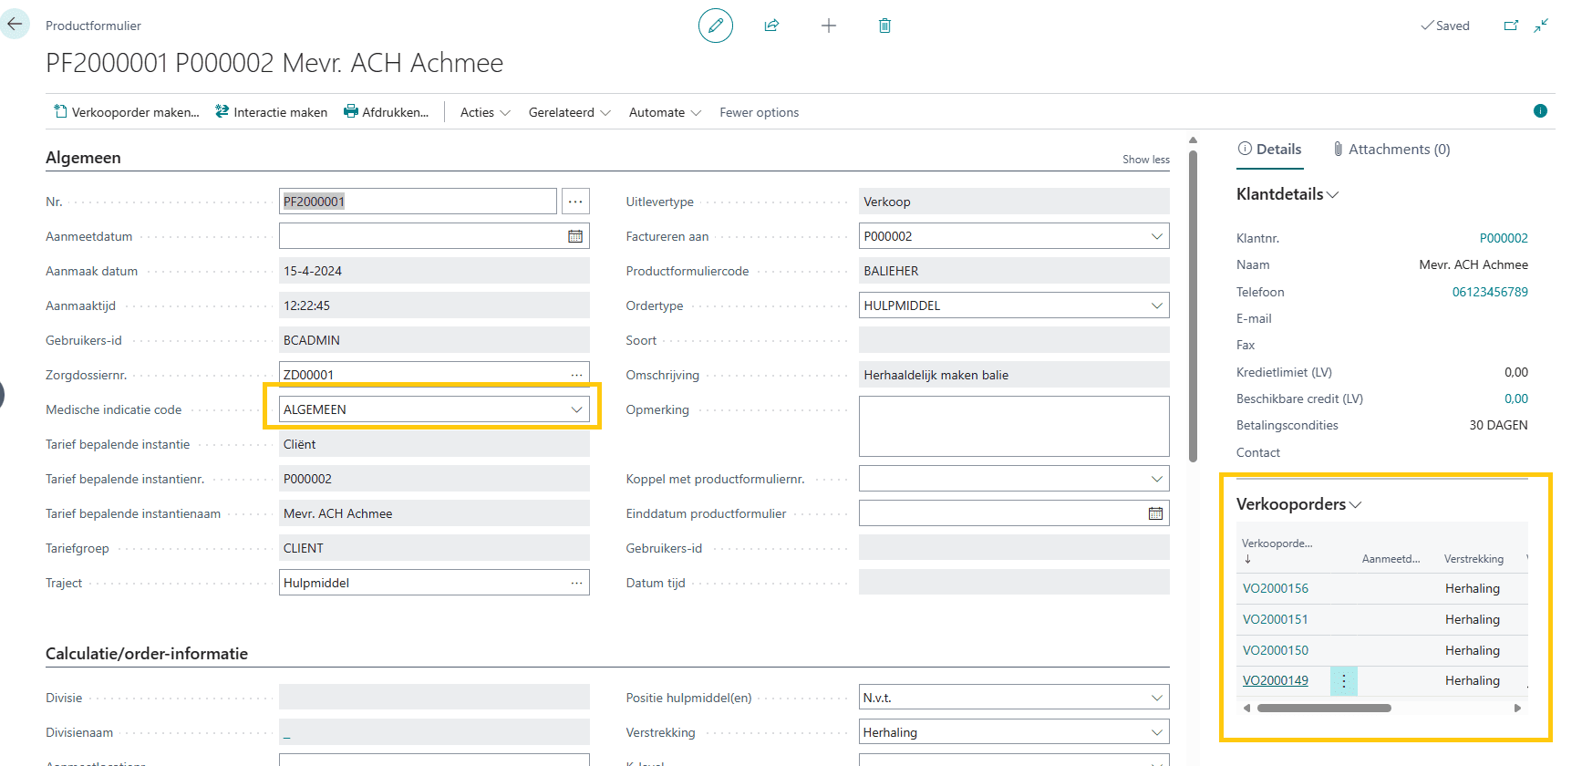Click the trash delete icon

(884, 26)
